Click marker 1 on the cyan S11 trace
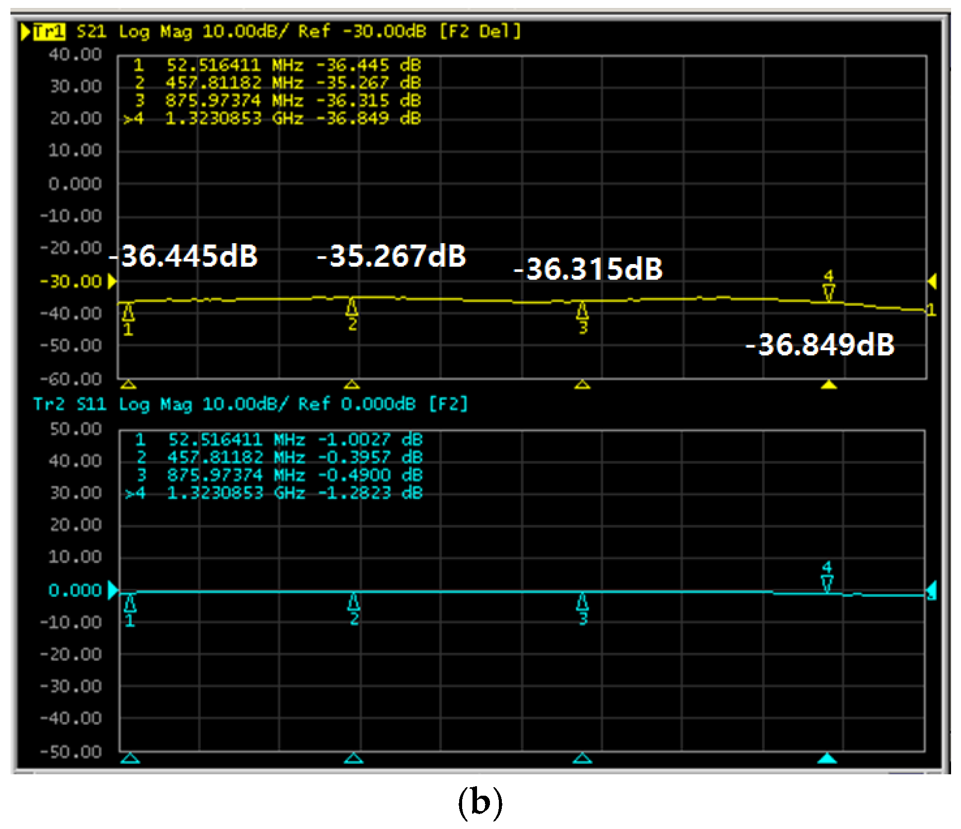The image size is (961, 829). (130, 604)
